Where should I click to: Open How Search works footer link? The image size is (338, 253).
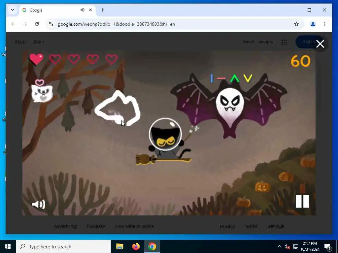(x=134, y=226)
